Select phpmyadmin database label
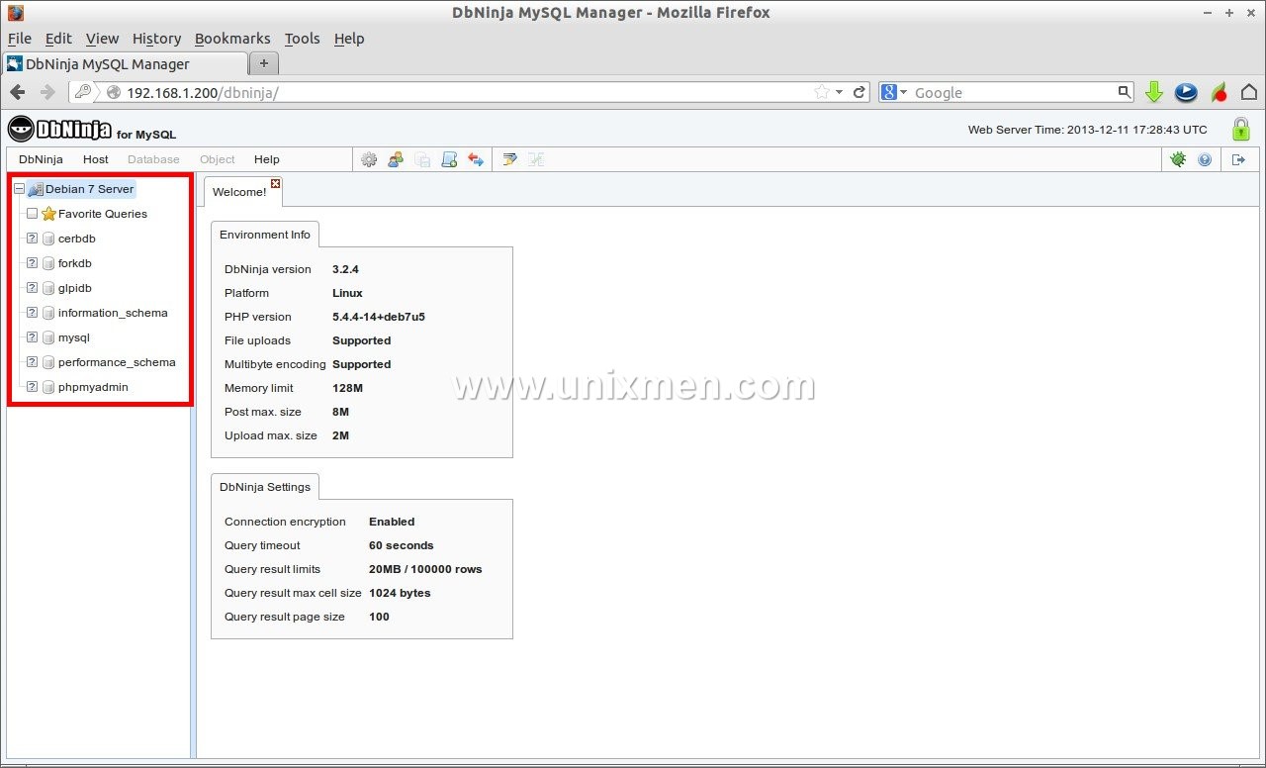1266x768 pixels. [93, 387]
